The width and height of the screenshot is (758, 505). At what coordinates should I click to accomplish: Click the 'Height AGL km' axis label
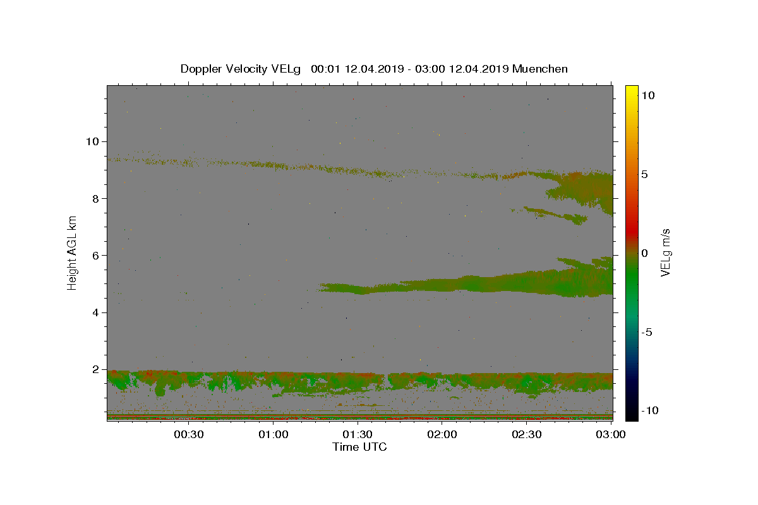72,254
